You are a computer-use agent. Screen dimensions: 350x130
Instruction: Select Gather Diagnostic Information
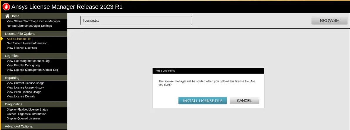26,114
